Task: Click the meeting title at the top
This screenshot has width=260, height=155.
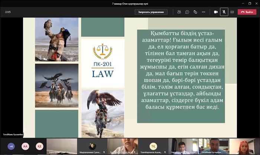Action: click(130, 3)
